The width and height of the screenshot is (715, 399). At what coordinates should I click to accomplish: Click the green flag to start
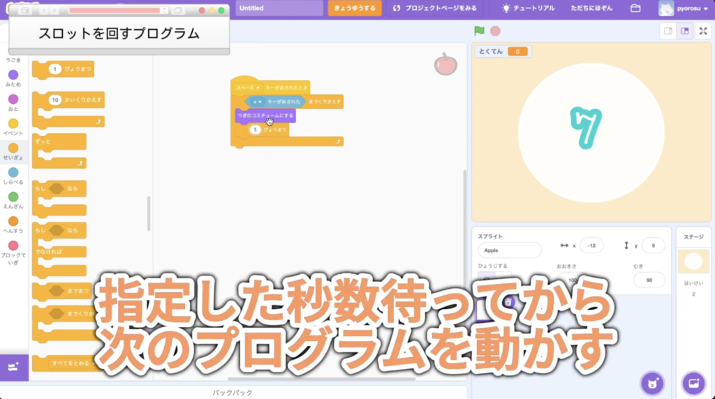pos(479,31)
